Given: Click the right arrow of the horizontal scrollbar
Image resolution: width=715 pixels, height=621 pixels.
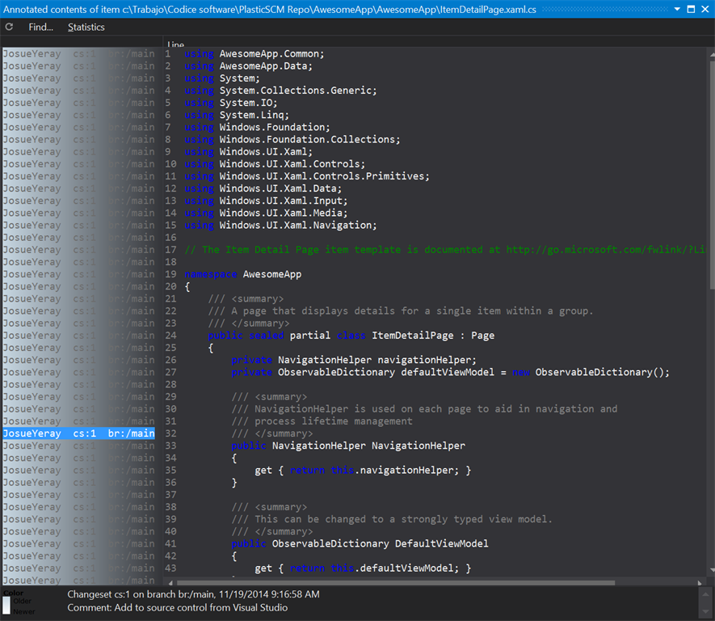Looking at the screenshot, I should click(698, 581).
